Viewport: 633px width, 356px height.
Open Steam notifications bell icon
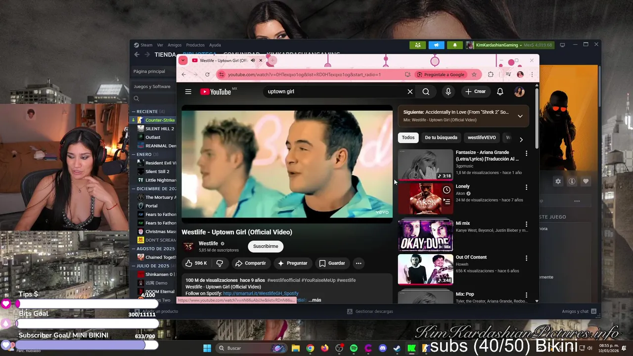(x=455, y=45)
